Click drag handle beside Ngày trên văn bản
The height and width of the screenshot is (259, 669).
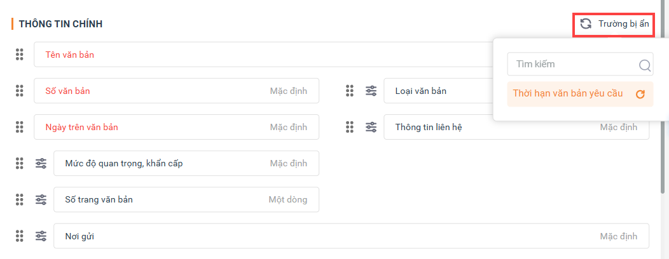(x=19, y=127)
